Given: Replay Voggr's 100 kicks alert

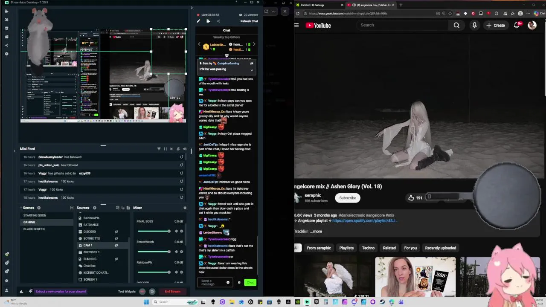Looking at the screenshot, I should point(181,189).
